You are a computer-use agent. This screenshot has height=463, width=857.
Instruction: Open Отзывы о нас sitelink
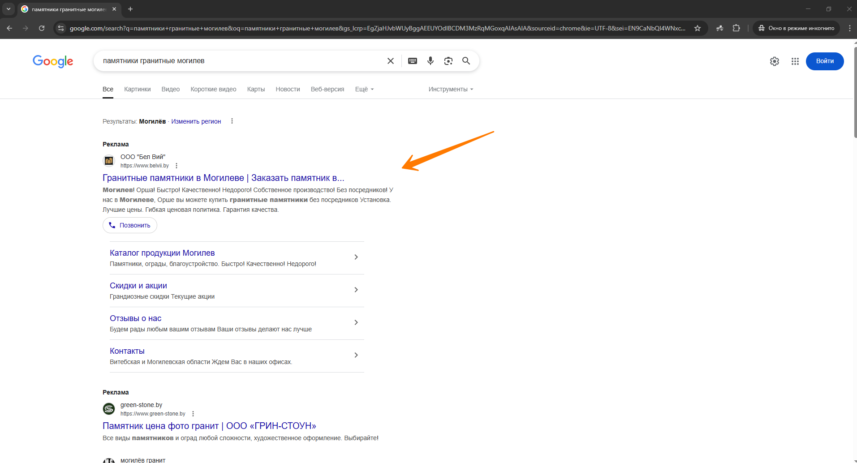point(136,318)
